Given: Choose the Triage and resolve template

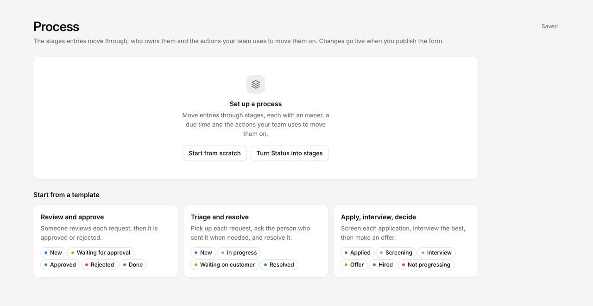Looking at the screenshot, I should (x=256, y=241).
